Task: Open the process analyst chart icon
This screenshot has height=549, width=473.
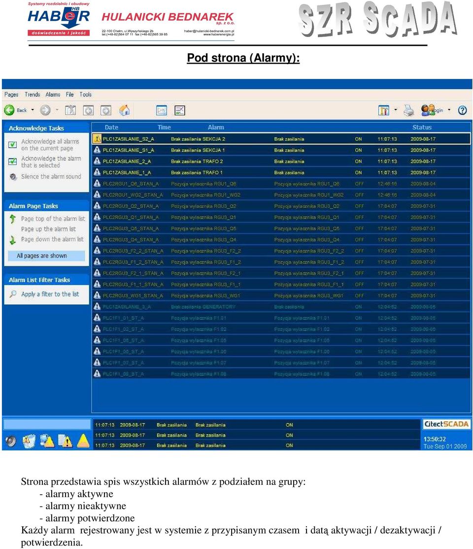Action: (x=179, y=110)
